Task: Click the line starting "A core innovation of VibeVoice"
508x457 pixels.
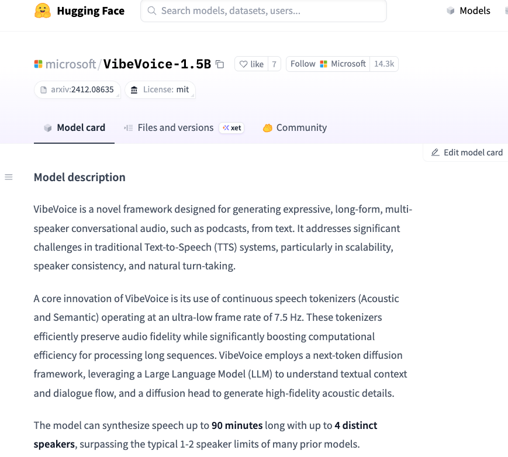Action: click(x=216, y=299)
